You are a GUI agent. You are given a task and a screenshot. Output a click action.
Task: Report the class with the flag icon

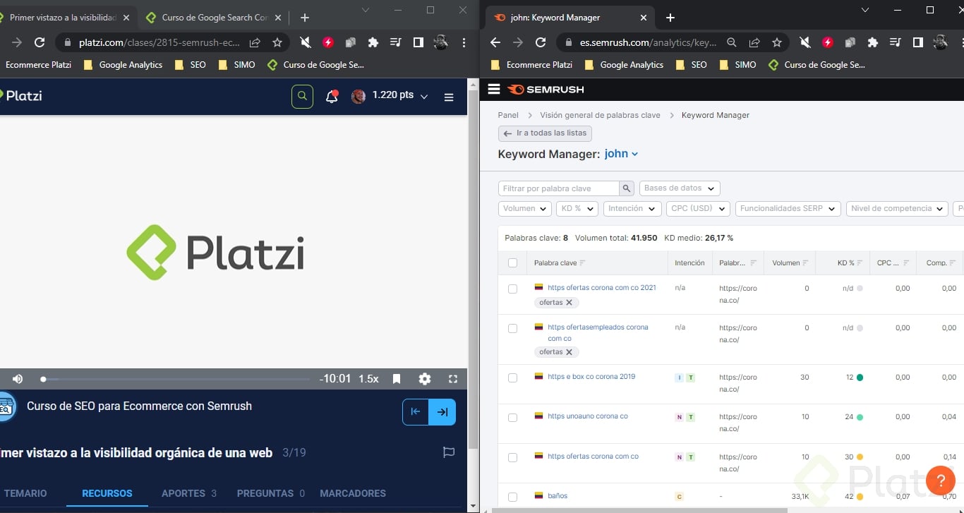tap(448, 452)
